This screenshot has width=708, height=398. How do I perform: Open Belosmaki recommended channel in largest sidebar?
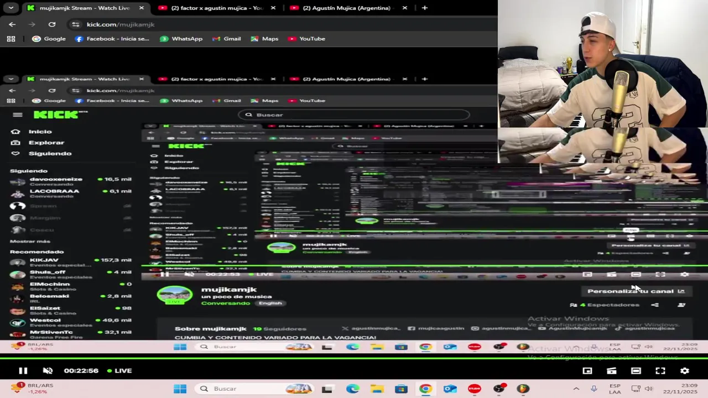tap(71, 298)
